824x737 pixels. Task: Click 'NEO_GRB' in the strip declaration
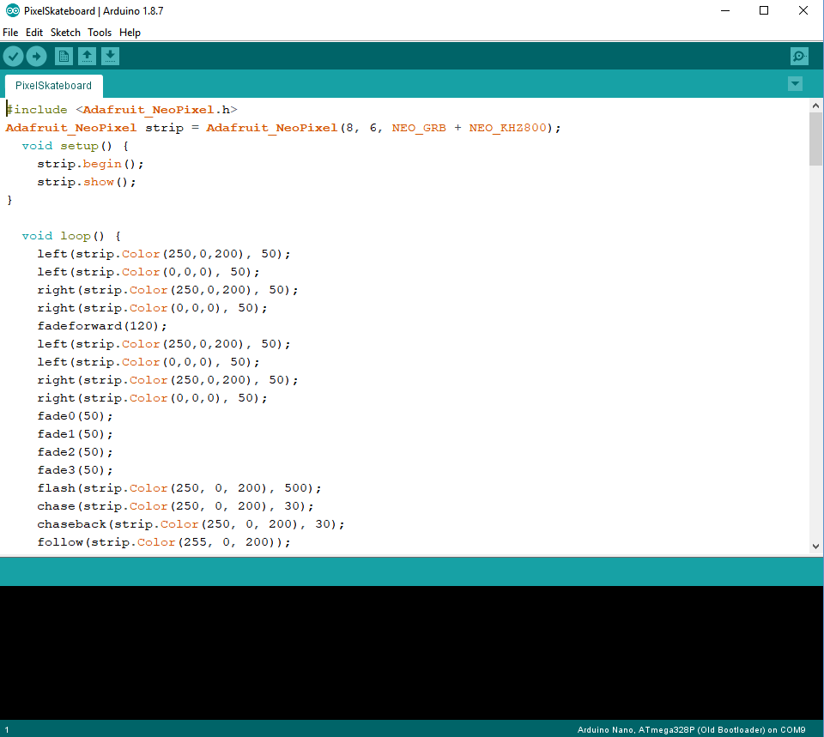(419, 128)
